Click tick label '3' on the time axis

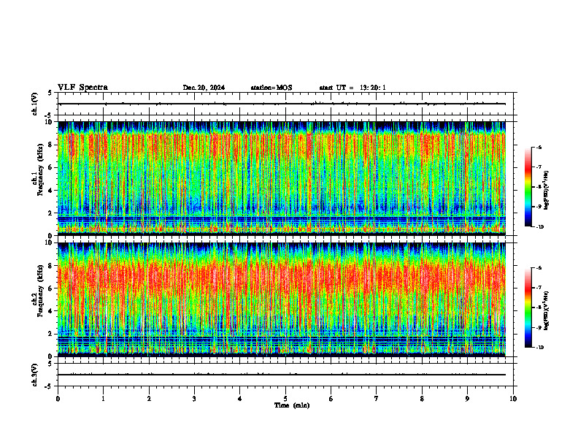pos(194,399)
